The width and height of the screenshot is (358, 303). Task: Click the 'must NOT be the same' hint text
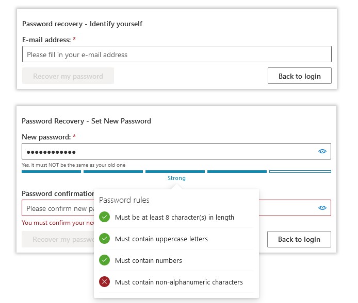point(73,165)
